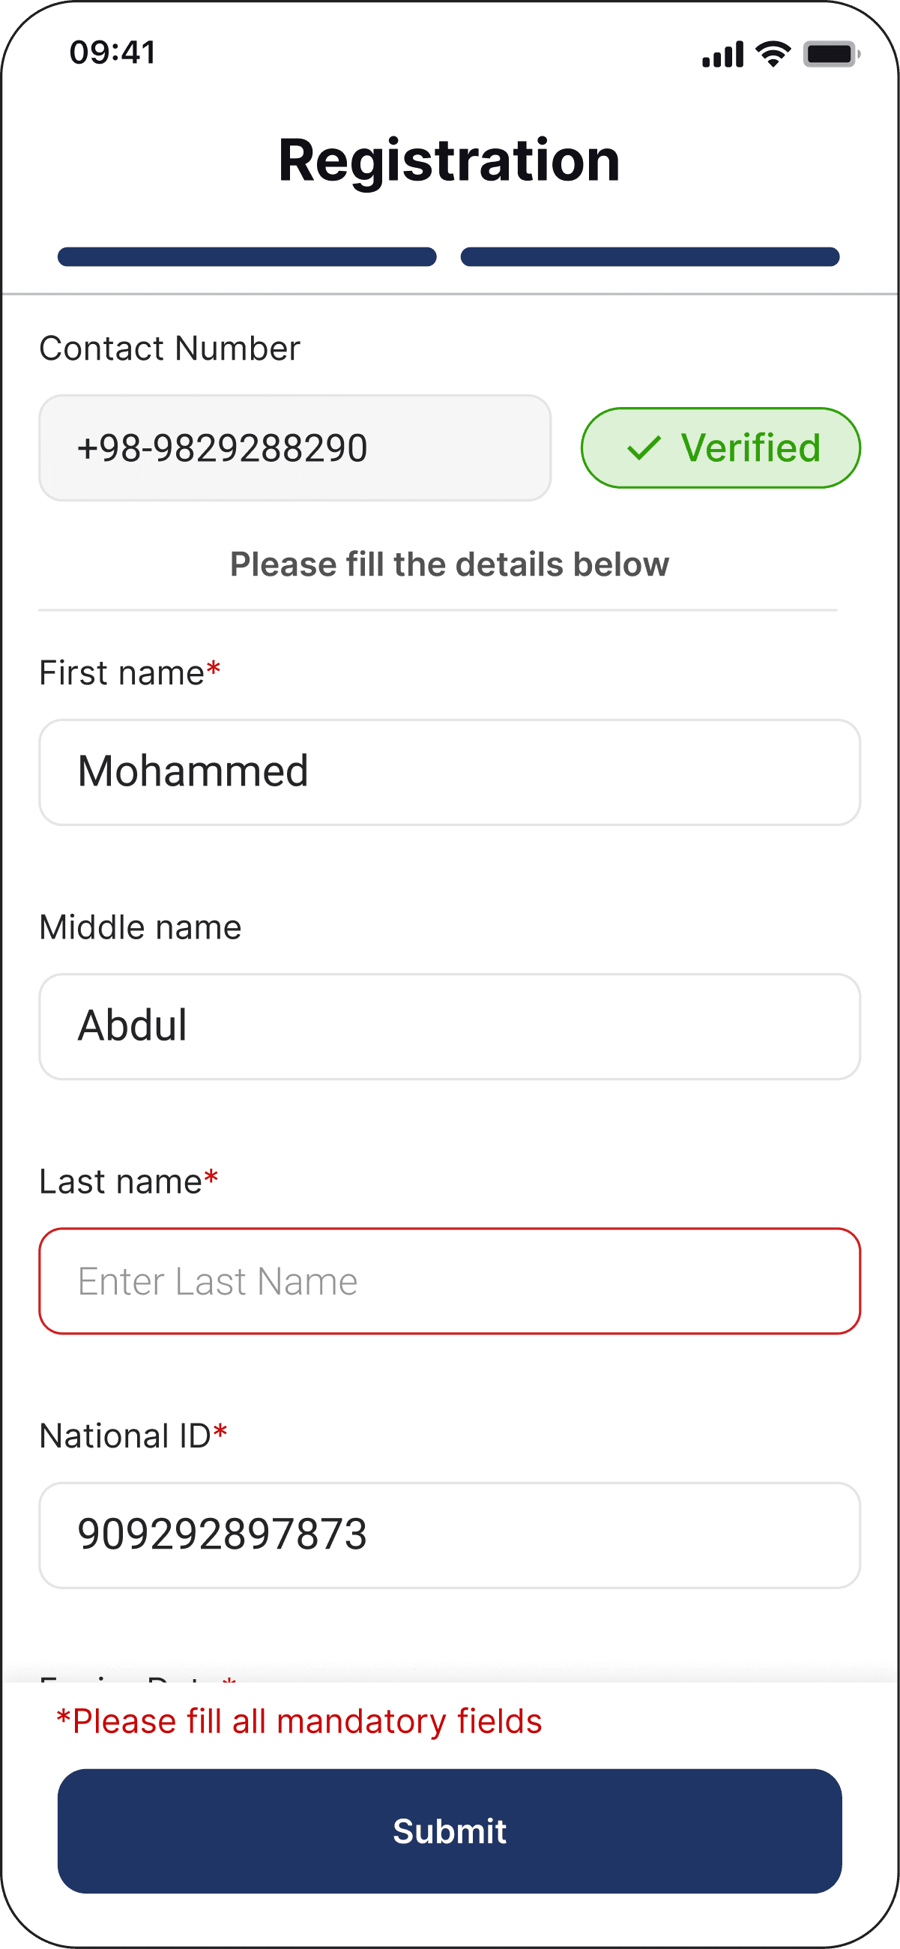Tap the First name label
The image size is (900, 1949).
pos(130,672)
